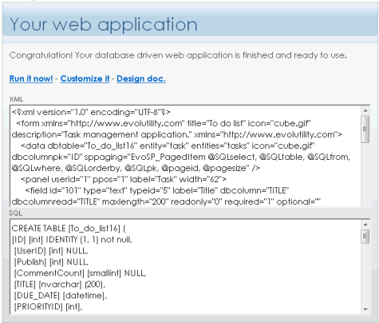
Task: Click the '<?xml version' line in XML box
Action: click(x=91, y=112)
